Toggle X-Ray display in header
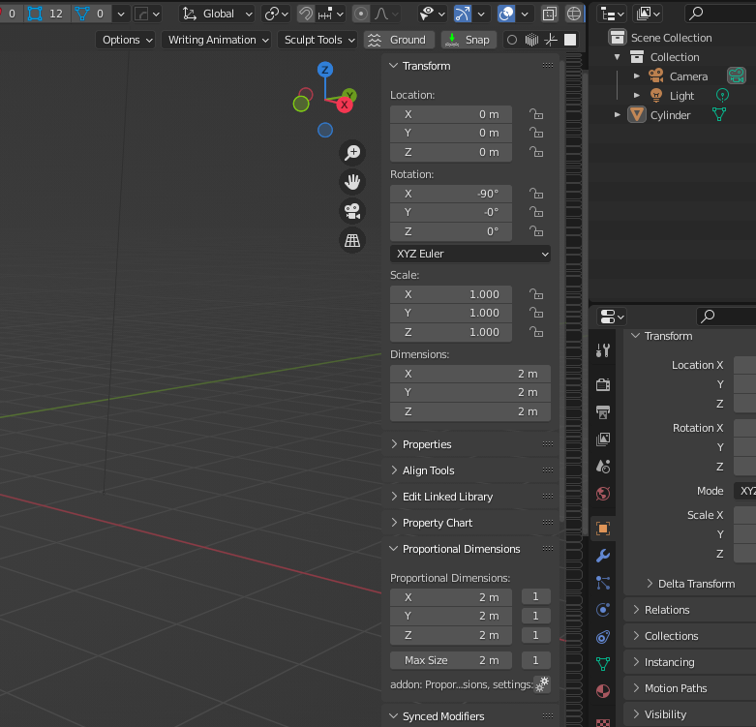Image resolution: width=756 pixels, height=727 pixels. click(x=549, y=14)
